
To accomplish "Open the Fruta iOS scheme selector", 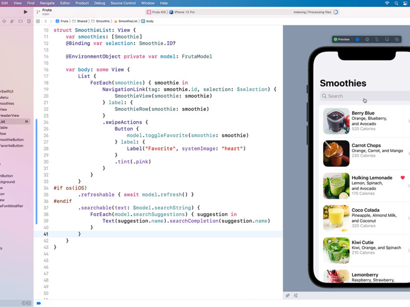I will pos(157,12).
